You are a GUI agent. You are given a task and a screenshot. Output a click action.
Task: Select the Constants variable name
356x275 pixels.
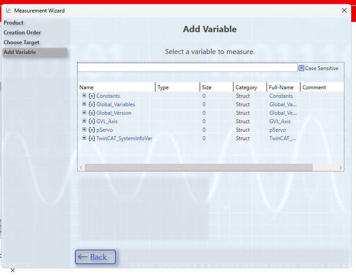[108, 96]
